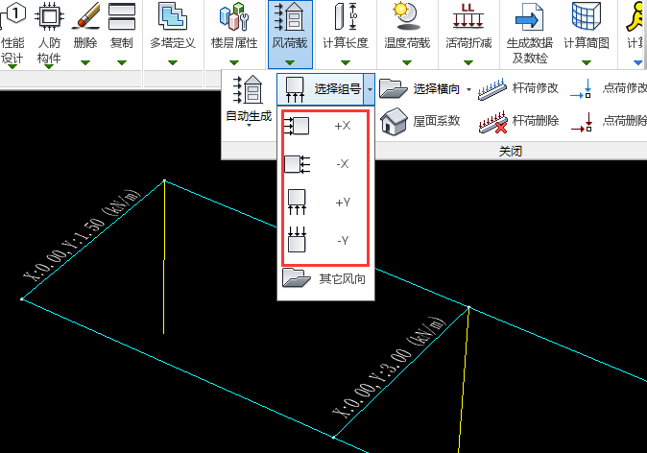Expand dropdown arrow under 风荷载
The image size is (647, 453).
[290, 62]
